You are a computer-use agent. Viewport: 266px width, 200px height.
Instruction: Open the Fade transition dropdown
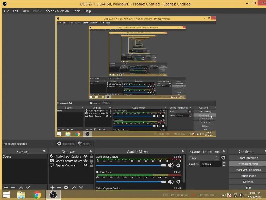coord(204,158)
